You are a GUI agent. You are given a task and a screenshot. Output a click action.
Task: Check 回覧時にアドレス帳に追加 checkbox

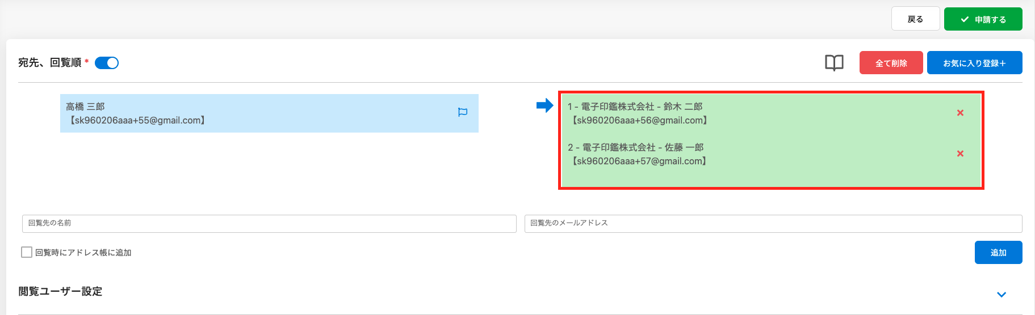27,252
